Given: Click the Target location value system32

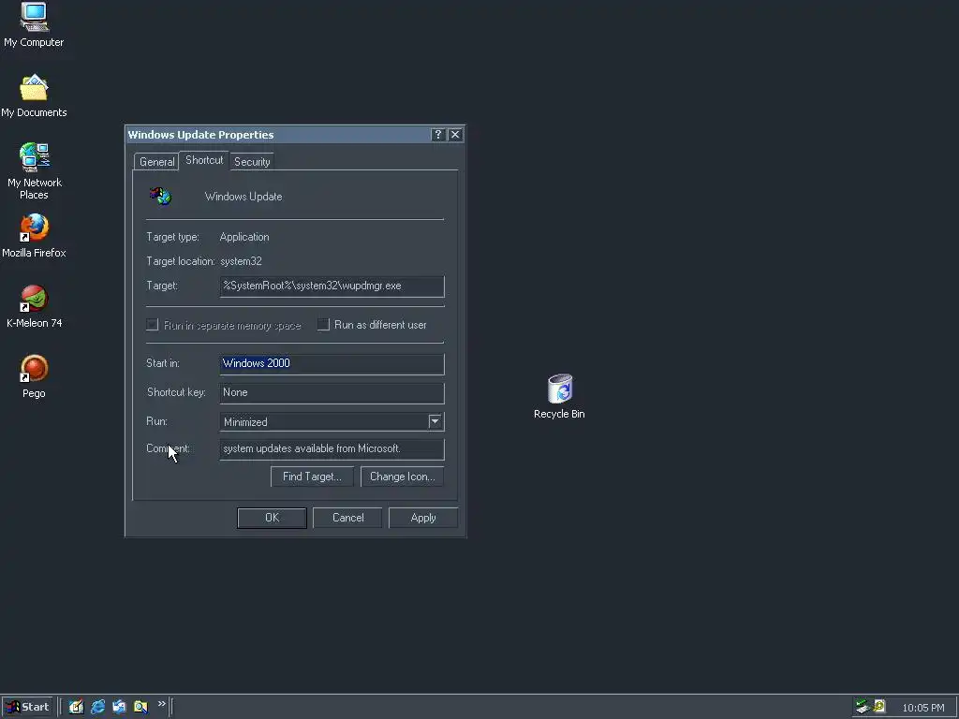Looking at the screenshot, I should coord(241,261).
